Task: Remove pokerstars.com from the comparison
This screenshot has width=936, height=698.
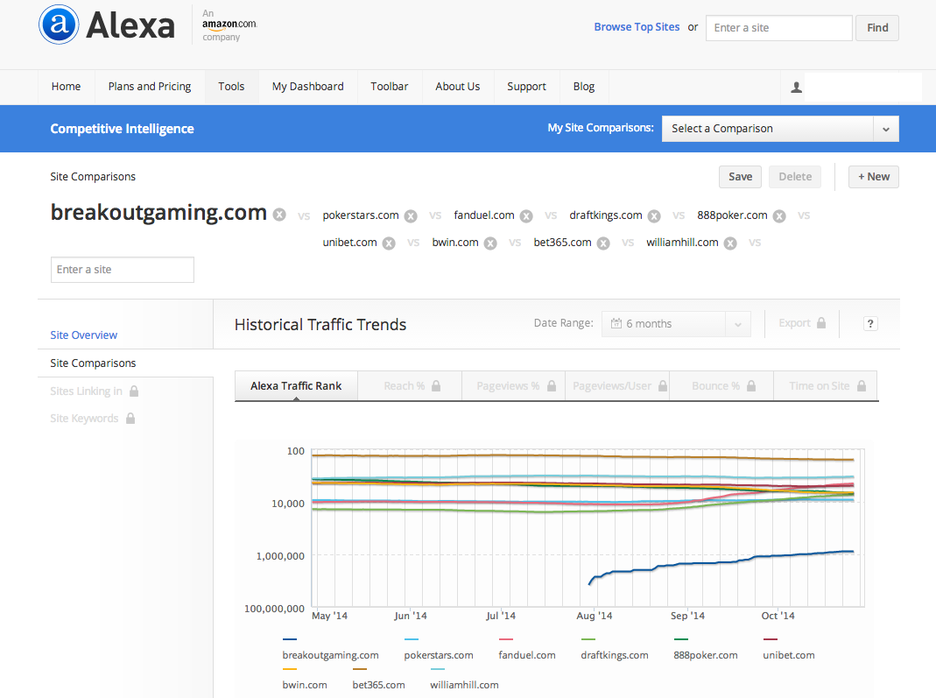Action: tap(411, 216)
